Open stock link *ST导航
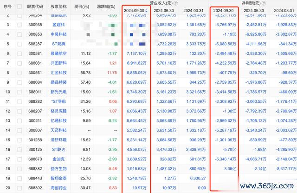The height and width of the screenshot is (193, 297). [x=58, y=101]
